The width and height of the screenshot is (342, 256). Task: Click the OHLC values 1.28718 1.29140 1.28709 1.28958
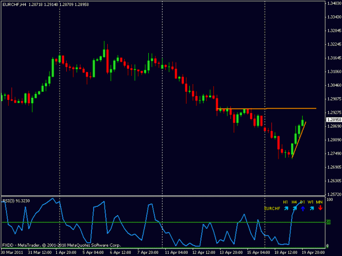(x=59, y=4)
